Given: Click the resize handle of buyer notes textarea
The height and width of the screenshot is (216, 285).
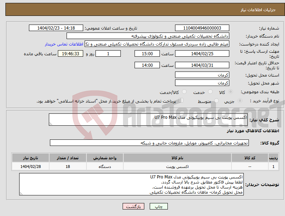Looking at the screenshot, I should [21, 194].
